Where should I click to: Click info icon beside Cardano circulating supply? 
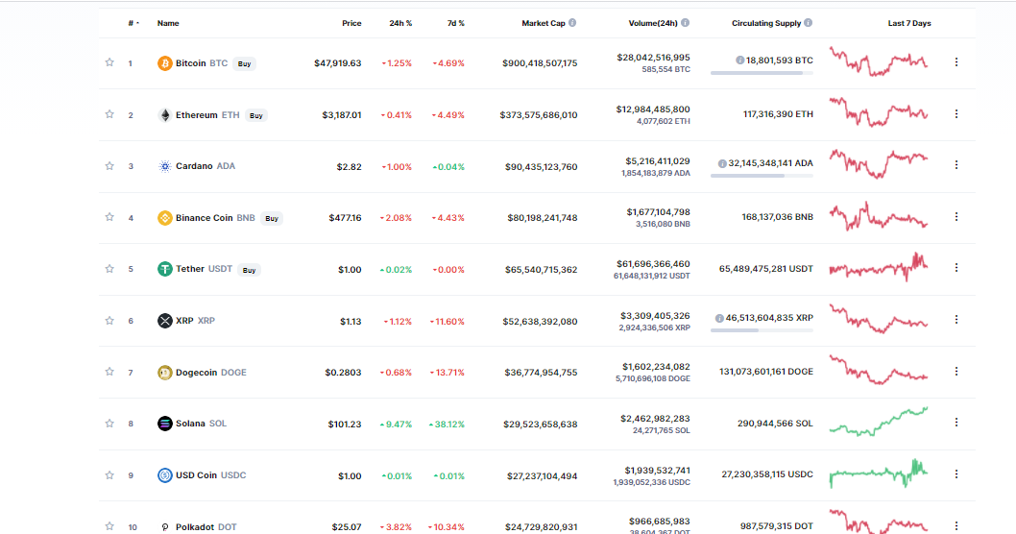coord(722,163)
